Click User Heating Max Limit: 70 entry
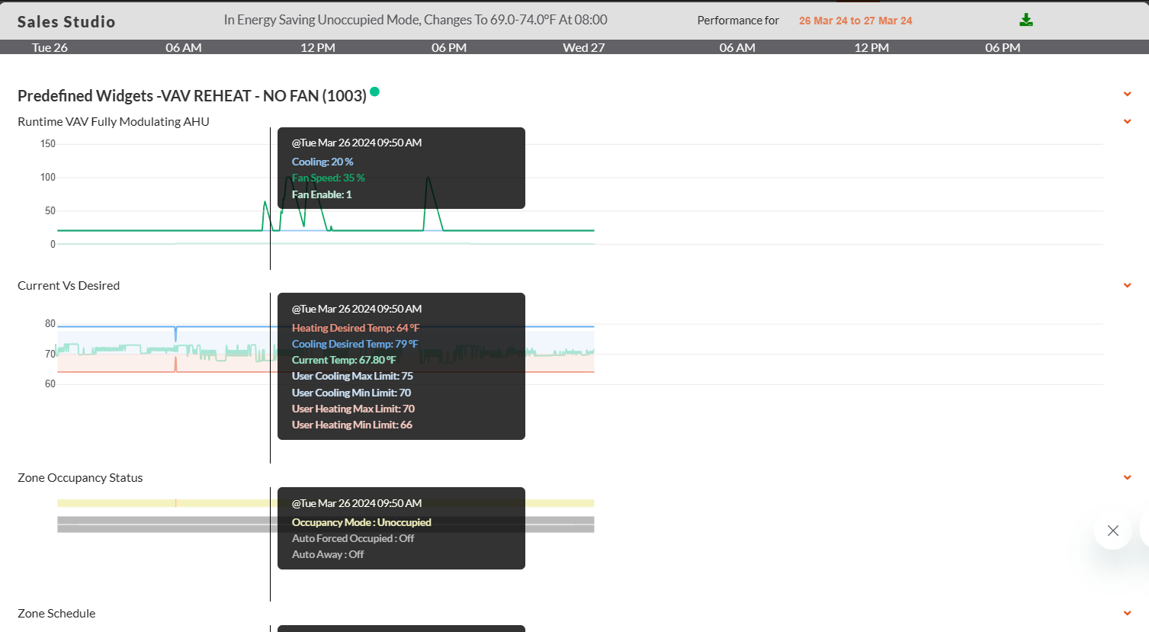Image resolution: width=1149 pixels, height=632 pixels. (x=353, y=409)
